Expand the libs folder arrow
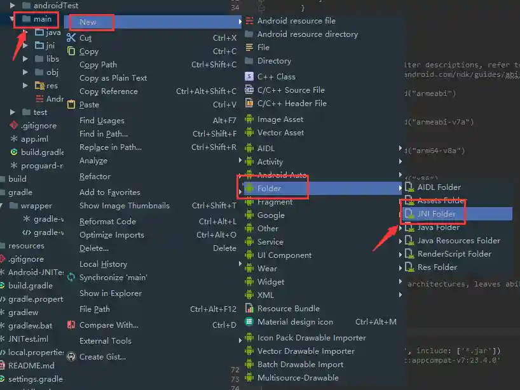520x390 pixels. [x=25, y=58]
